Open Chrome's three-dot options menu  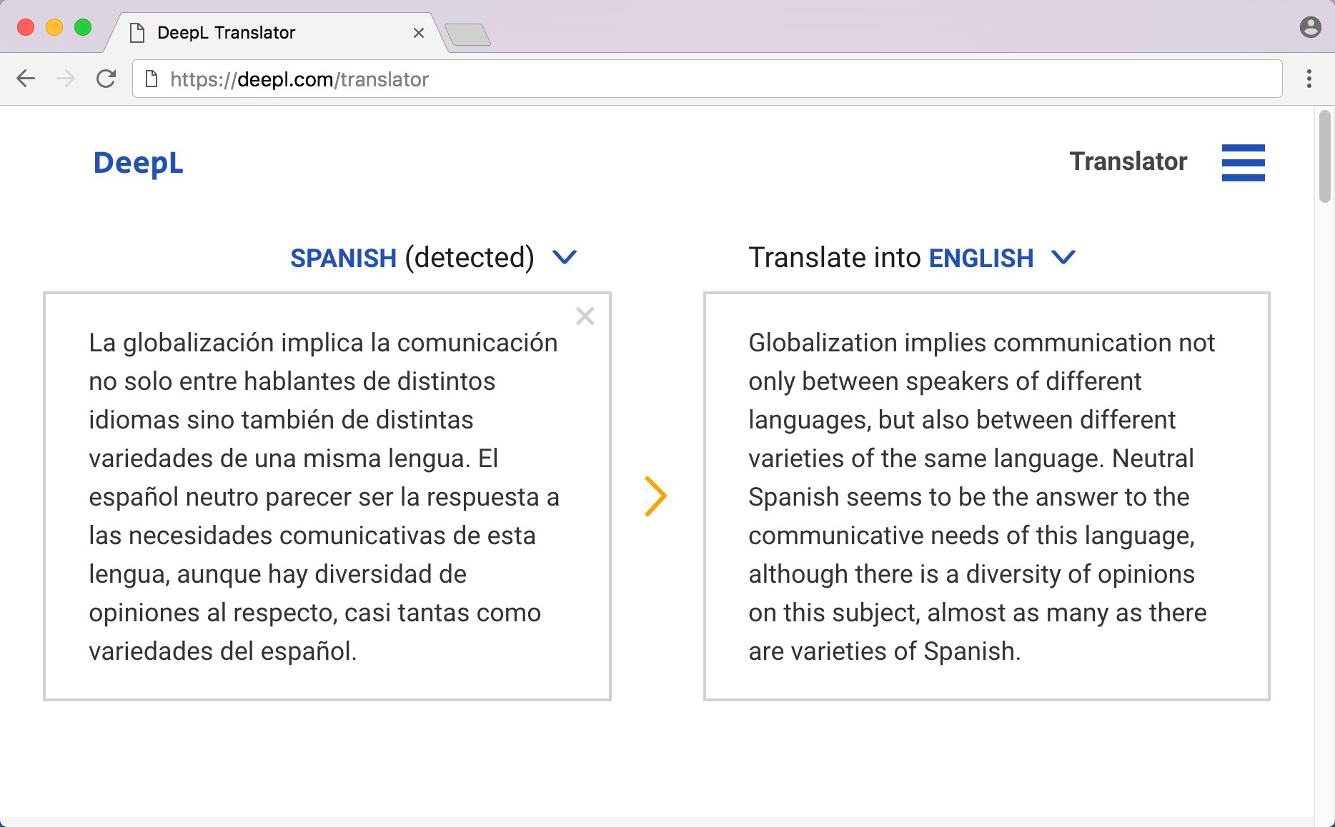coord(1309,79)
